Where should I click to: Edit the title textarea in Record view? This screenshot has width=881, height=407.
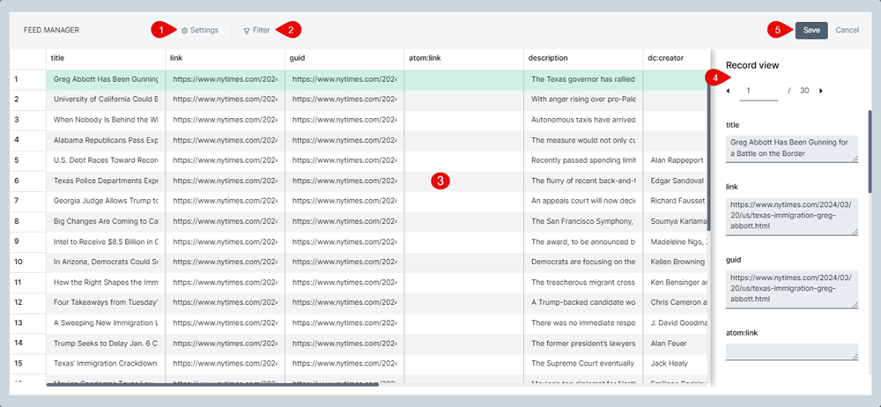(x=792, y=148)
